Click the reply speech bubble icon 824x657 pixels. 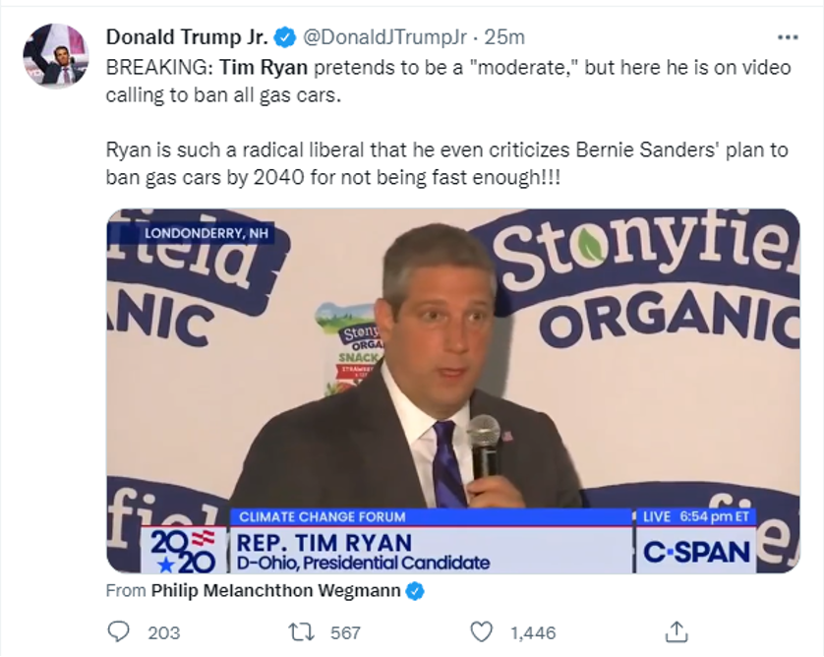coord(119,631)
